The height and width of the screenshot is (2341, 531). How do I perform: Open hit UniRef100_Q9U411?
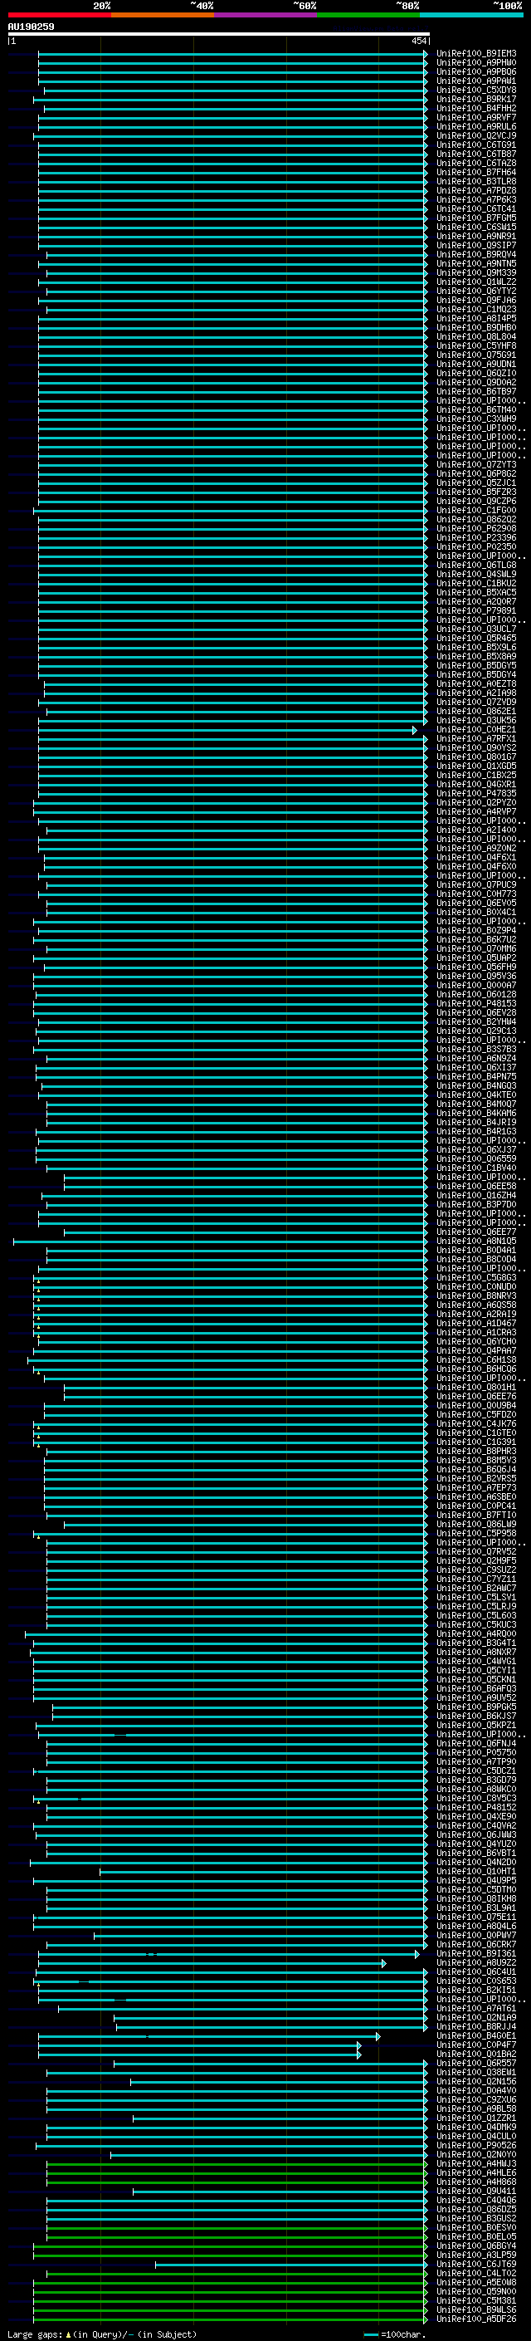pos(476,2191)
